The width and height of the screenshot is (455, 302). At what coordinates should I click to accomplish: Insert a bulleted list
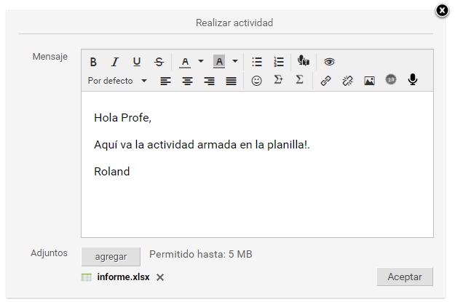pos(256,62)
